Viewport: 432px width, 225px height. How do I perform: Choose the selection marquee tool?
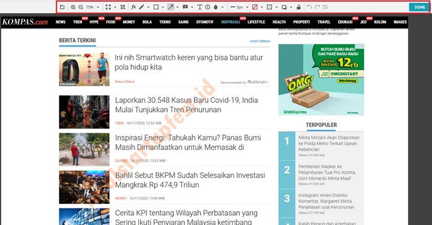point(108,7)
